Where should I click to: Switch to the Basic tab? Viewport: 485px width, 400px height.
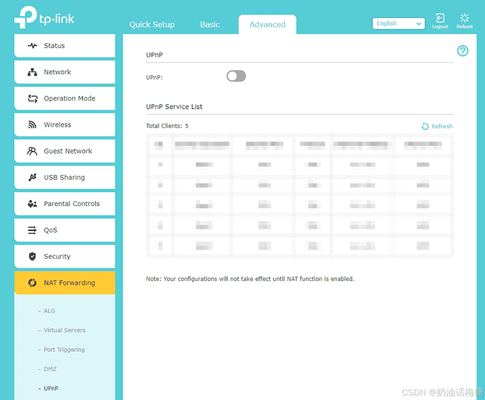pos(210,24)
